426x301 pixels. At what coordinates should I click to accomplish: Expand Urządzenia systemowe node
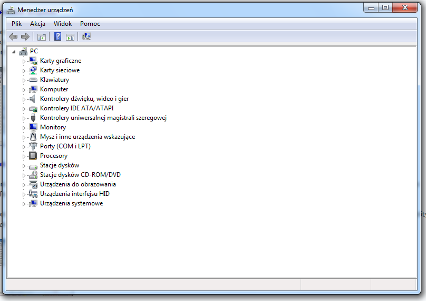coord(24,204)
